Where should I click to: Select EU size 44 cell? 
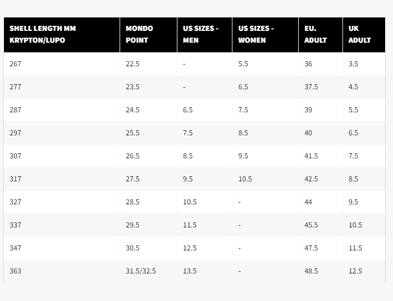pyautogui.click(x=308, y=202)
